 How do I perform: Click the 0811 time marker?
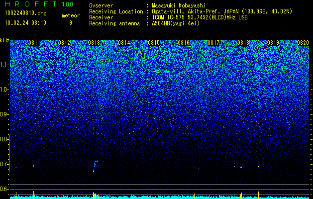(x=34, y=43)
